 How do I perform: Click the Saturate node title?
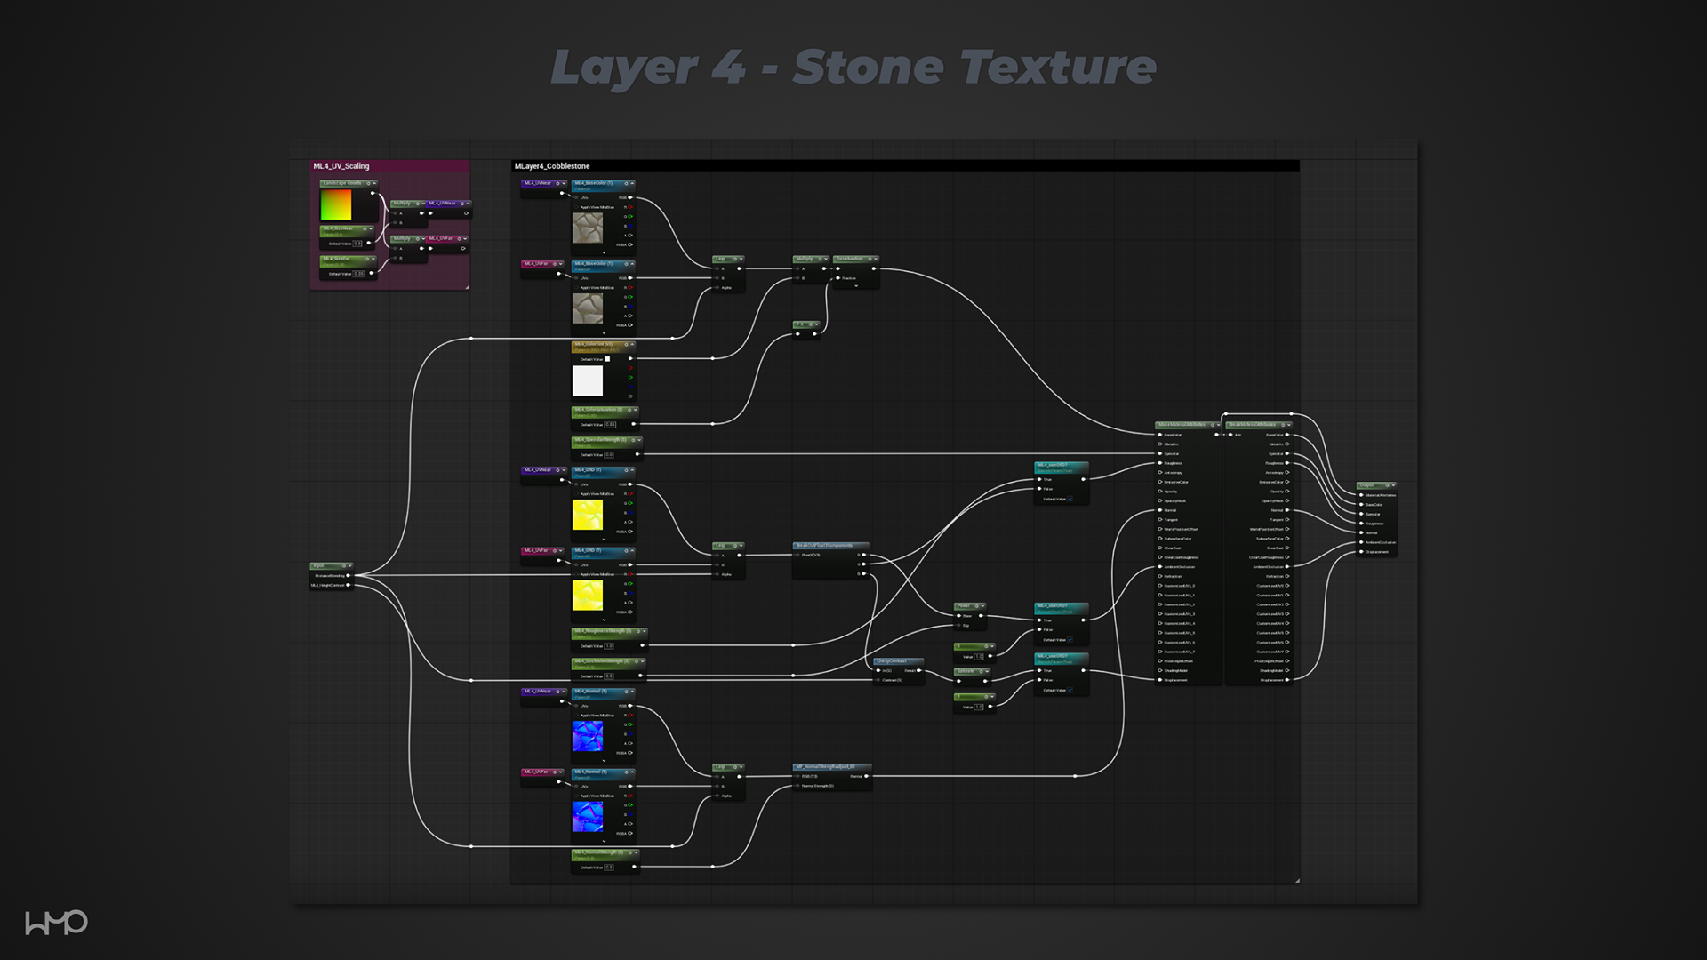click(965, 672)
